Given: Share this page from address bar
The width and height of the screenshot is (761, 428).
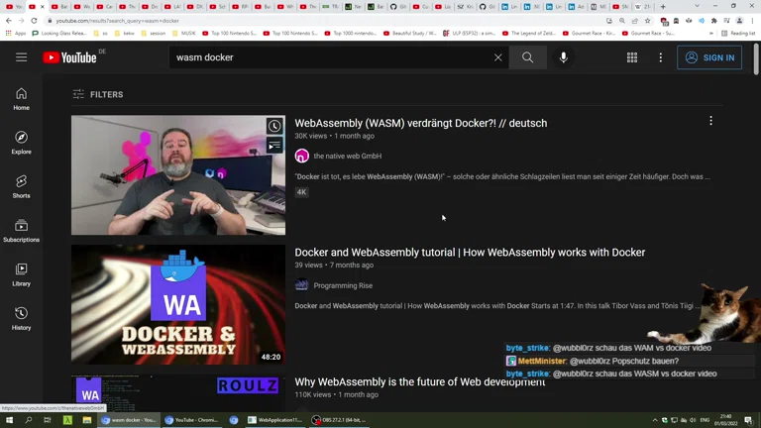Looking at the screenshot, I should (635, 21).
